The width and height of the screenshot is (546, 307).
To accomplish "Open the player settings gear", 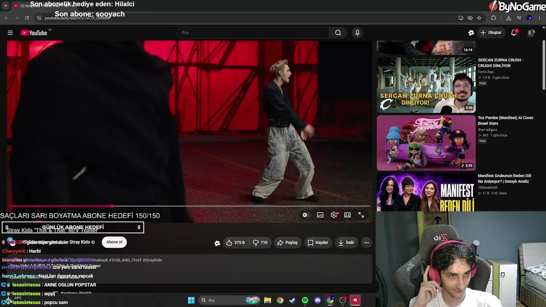I will click(x=334, y=215).
